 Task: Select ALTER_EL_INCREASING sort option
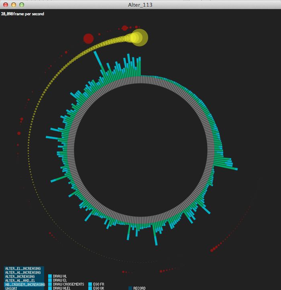point(23,268)
